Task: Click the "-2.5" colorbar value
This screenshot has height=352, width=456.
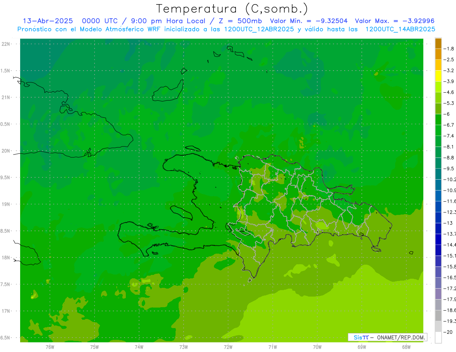Action: click(449, 60)
